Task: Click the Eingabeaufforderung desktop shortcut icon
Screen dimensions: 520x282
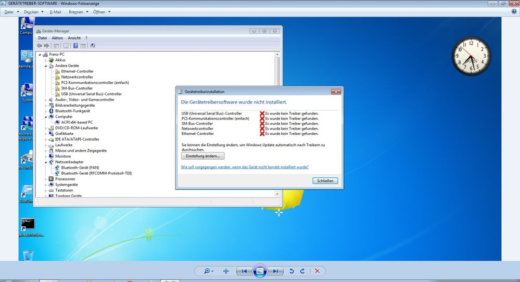Action: 28,224
